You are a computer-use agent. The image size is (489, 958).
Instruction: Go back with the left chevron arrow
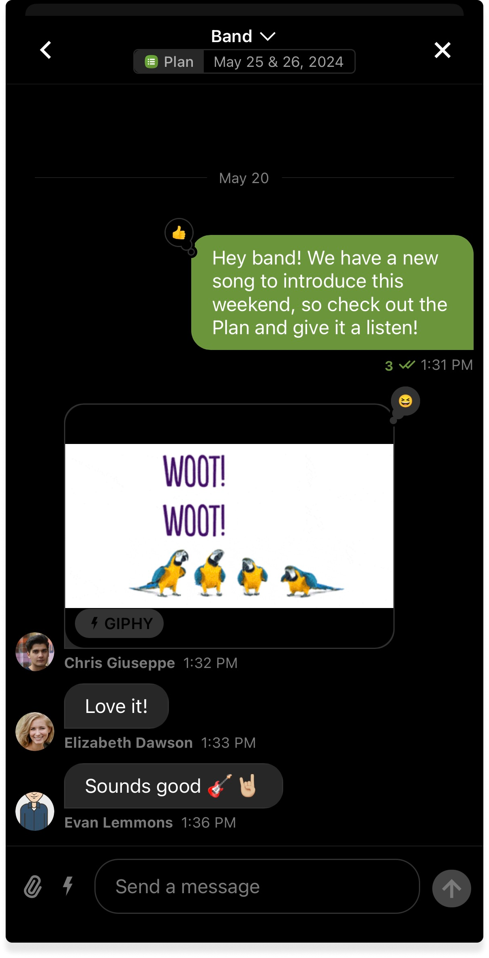pyautogui.click(x=46, y=50)
